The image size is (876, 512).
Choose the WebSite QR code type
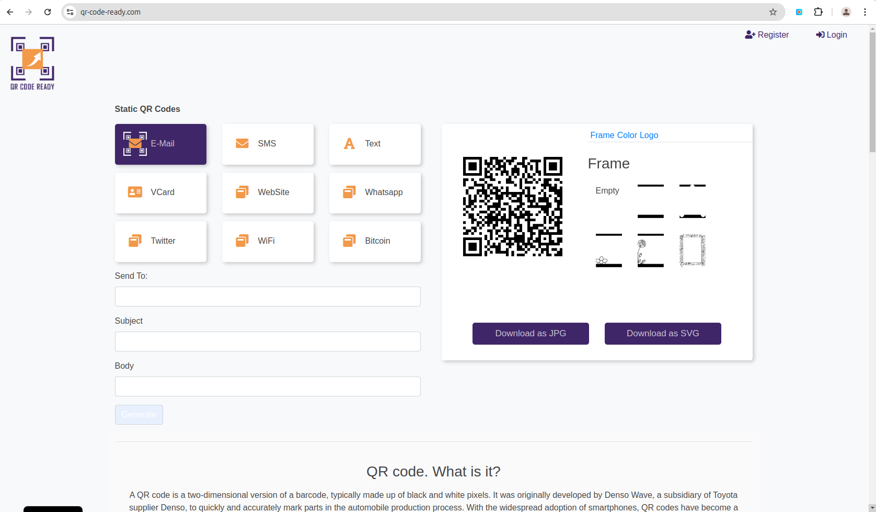pyautogui.click(x=268, y=193)
